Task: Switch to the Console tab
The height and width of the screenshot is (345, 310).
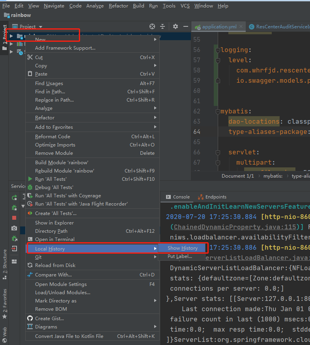Action: point(178,197)
